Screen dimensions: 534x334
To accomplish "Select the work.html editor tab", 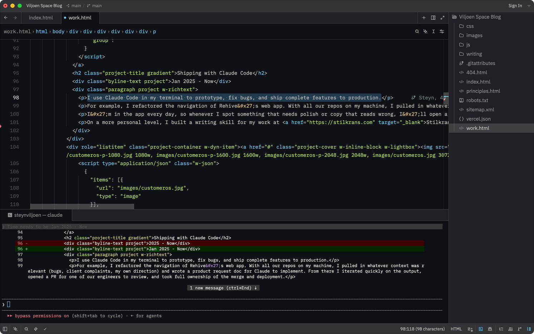I will [x=80, y=17].
